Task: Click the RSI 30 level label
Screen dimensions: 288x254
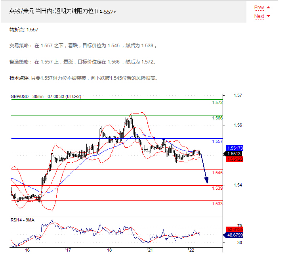Action: click(240, 242)
